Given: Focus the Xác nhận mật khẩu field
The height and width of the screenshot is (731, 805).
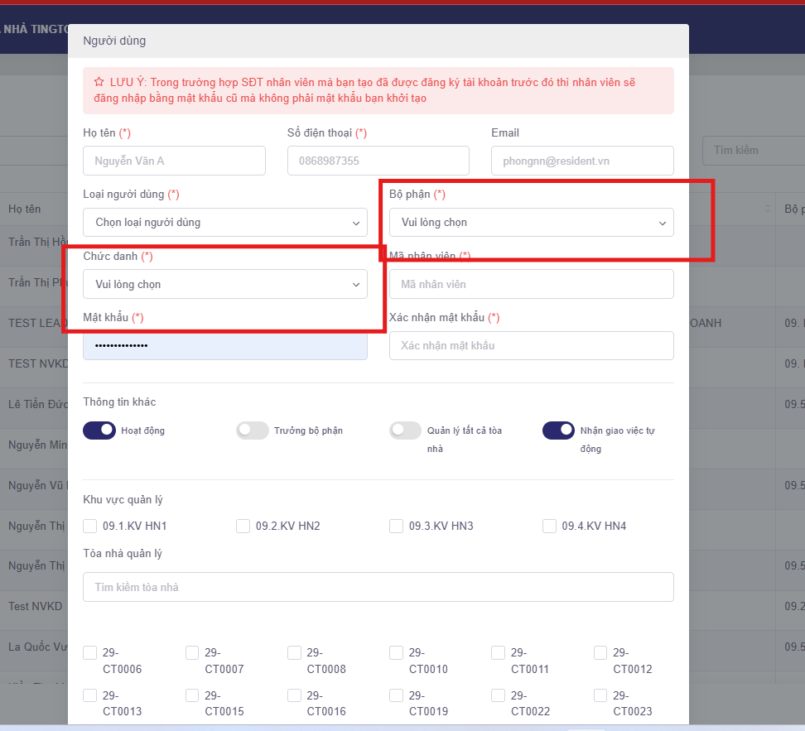Looking at the screenshot, I should pos(531,345).
